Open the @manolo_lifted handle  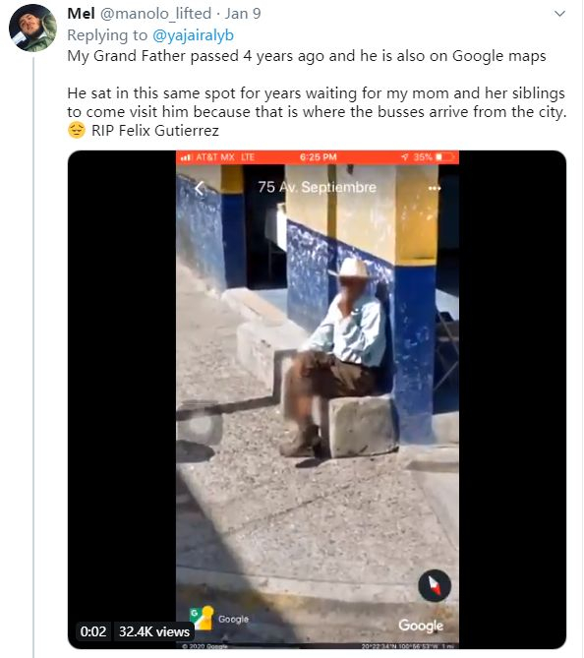point(155,14)
